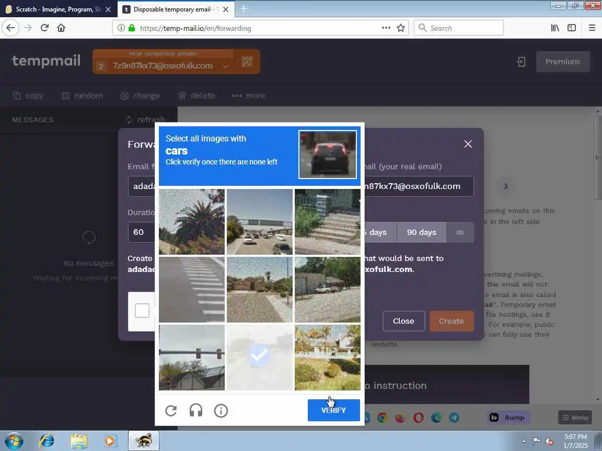Click the Close button in forwarding dialog
Viewport: 602px width, 451px height.
point(403,321)
